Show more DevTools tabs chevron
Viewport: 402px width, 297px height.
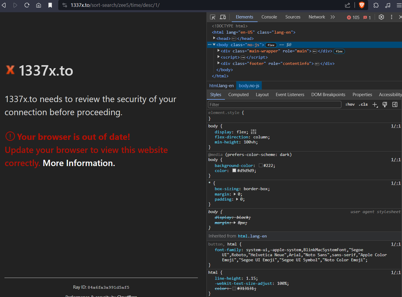tap(333, 17)
